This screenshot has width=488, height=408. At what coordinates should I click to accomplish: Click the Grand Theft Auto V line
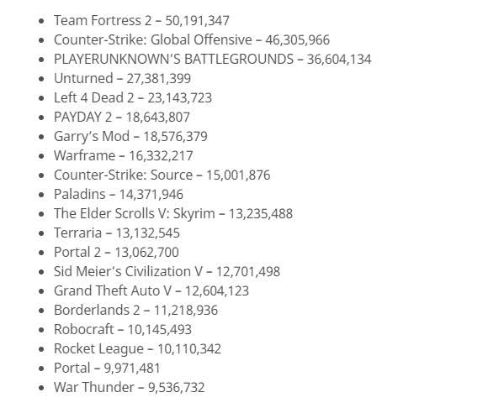coord(151,291)
